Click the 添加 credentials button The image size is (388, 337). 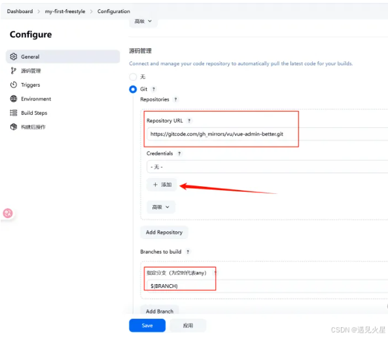click(162, 185)
